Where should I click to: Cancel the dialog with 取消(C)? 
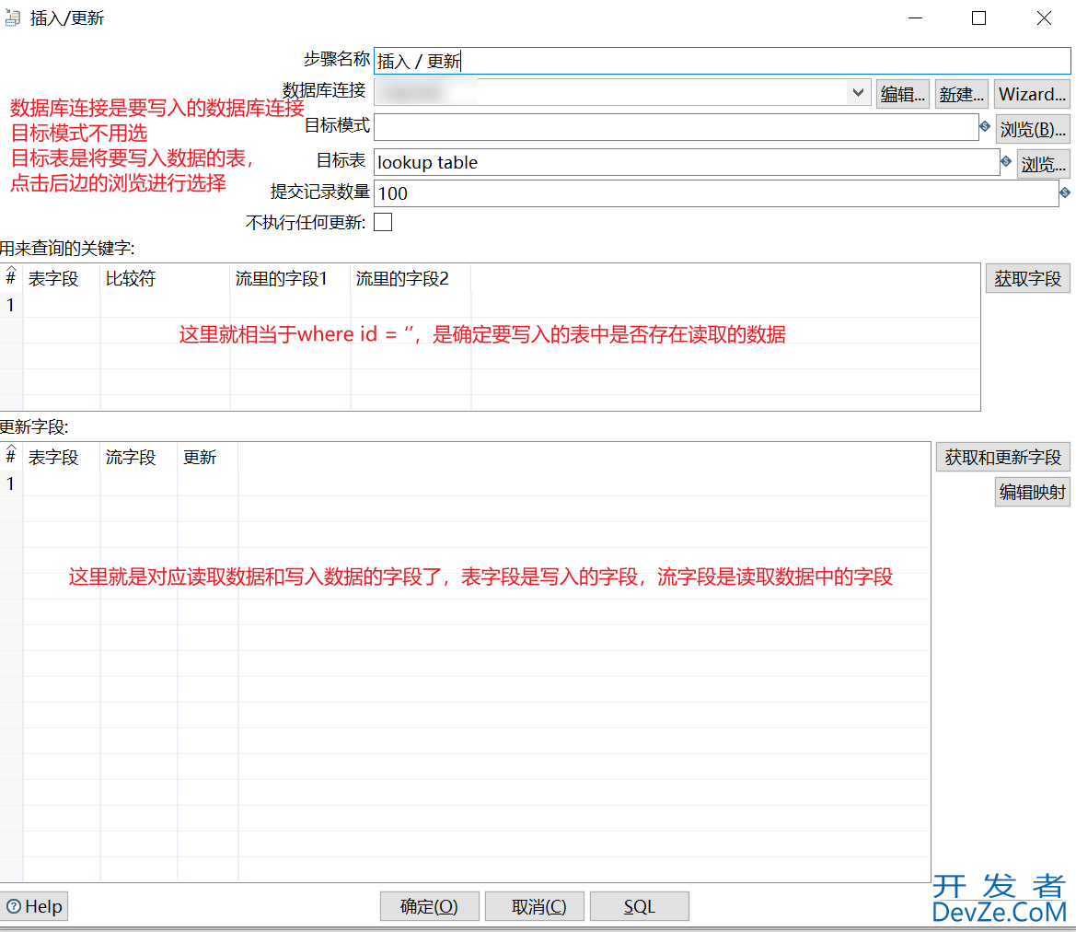click(535, 906)
